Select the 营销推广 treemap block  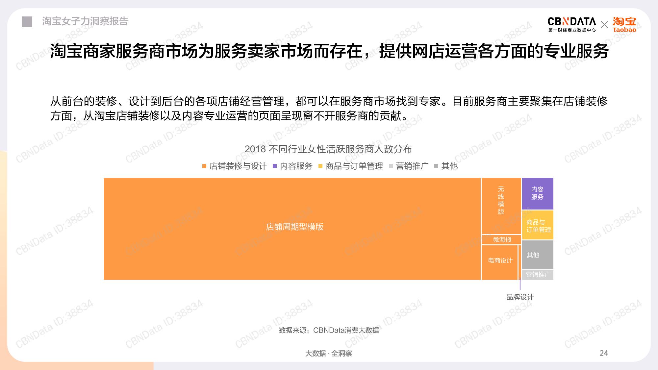coord(538,275)
